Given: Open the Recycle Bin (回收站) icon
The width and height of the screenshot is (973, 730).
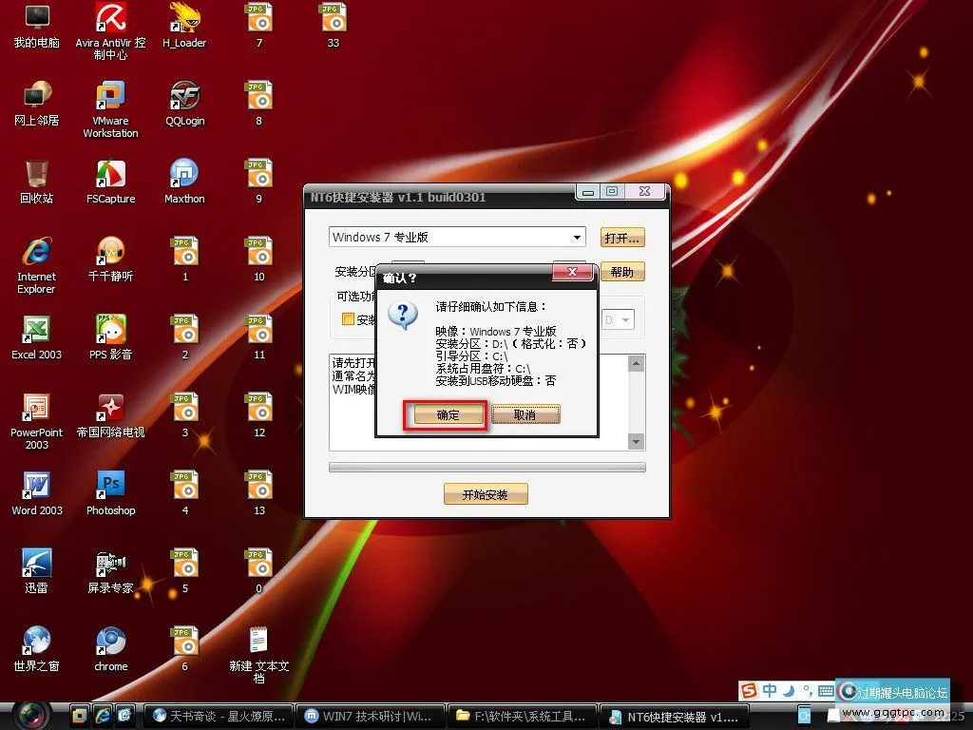Looking at the screenshot, I should click(x=36, y=174).
